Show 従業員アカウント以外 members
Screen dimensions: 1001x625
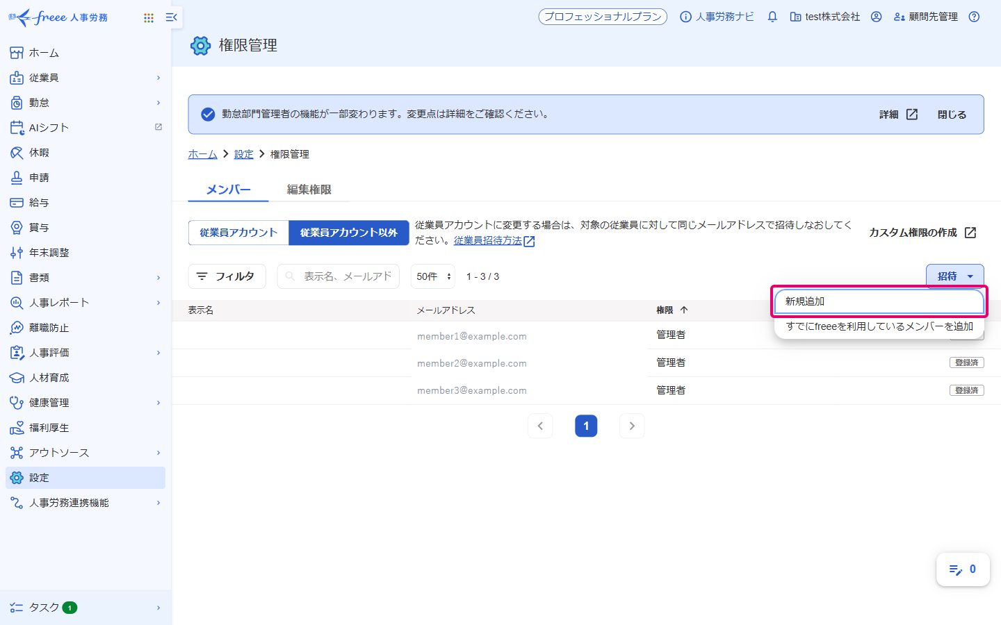(x=349, y=233)
